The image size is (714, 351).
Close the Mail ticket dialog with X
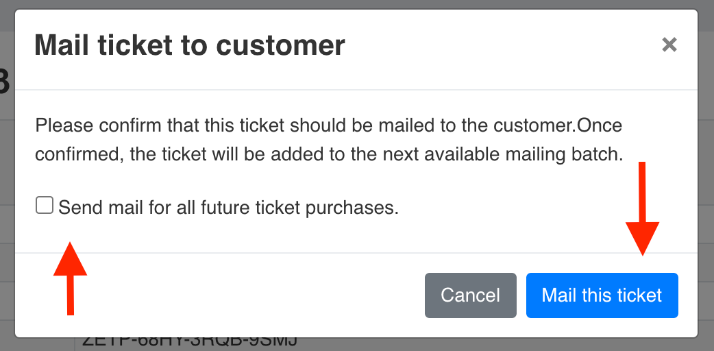(x=669, y=45)
